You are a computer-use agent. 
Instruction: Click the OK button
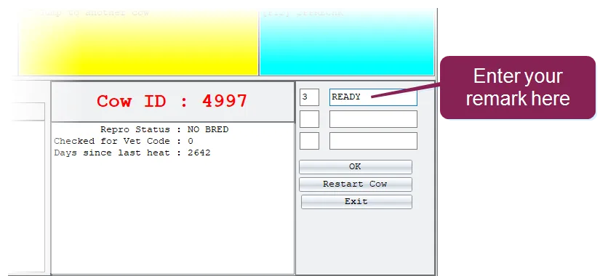click(356, 167)
